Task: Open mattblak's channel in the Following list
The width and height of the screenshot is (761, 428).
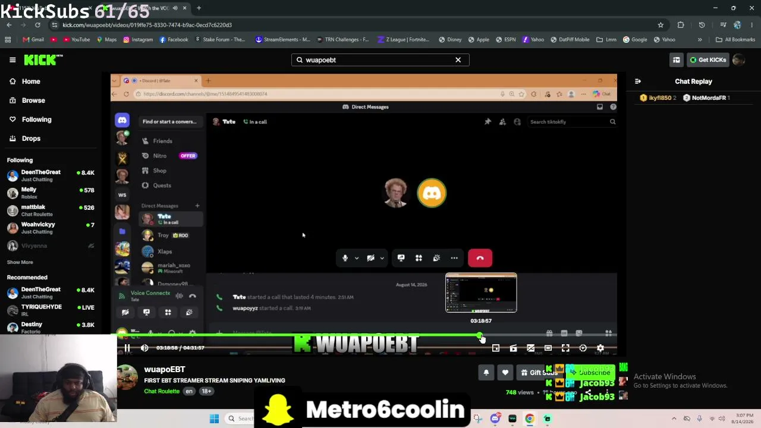Action: tap(51, 210)
